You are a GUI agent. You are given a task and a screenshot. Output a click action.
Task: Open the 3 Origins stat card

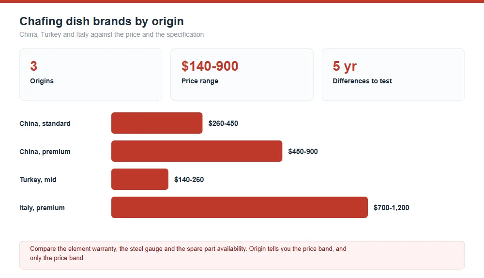91,75
